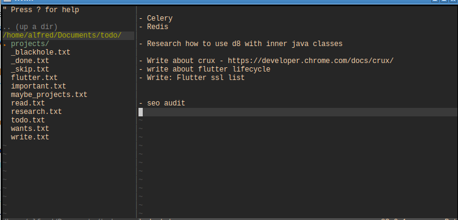Click the highlighted cursor line in the editor
This screenshot has width=458, height=220.
point(298,112)
